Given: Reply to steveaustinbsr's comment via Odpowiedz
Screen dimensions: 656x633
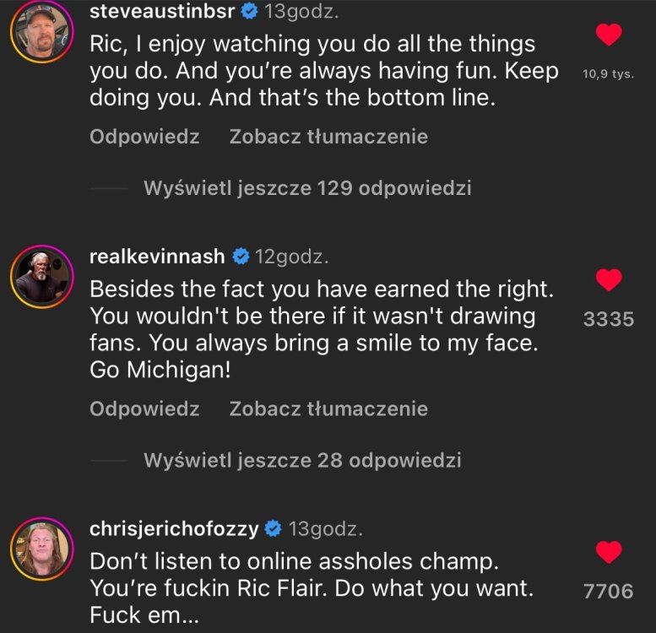Looking at the screenshot, I should tap(144, 137).
